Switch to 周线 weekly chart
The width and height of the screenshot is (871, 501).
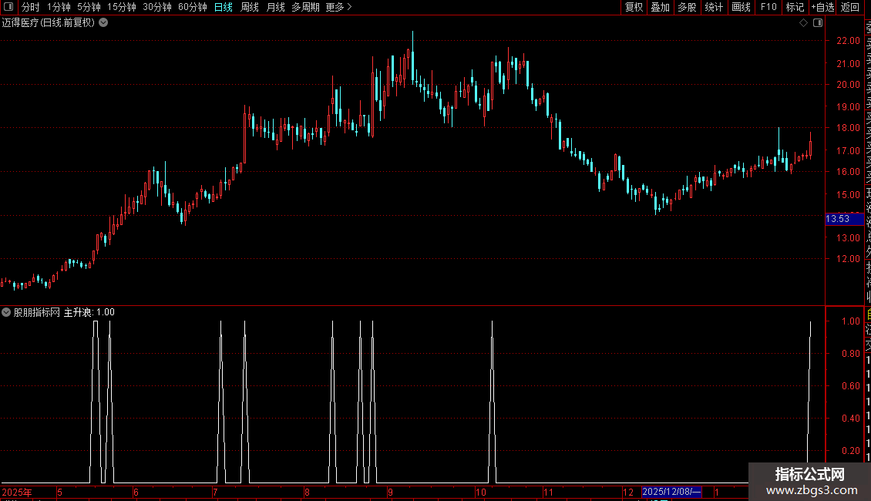click(250, 7)
